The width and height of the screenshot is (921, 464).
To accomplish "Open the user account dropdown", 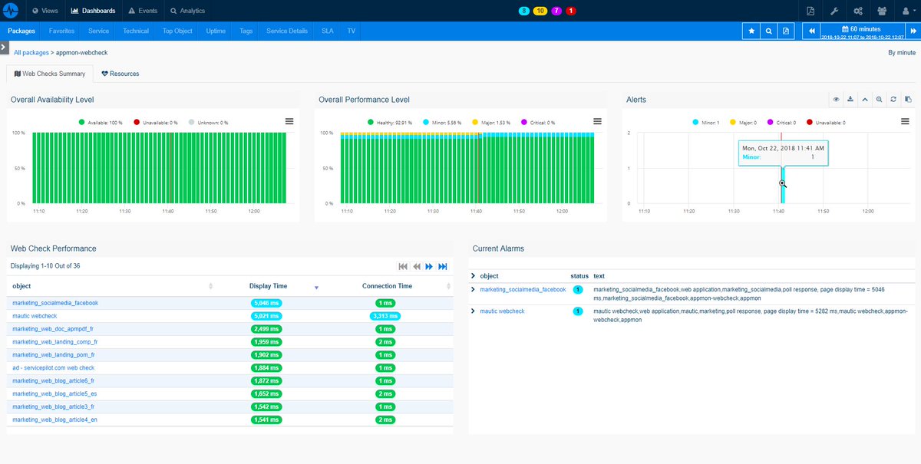I will click(908, 10).
